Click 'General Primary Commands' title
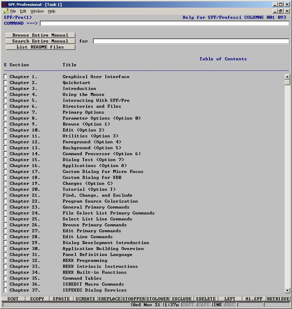The height and width of the screenshot is (309, 292). click(96, 207)
